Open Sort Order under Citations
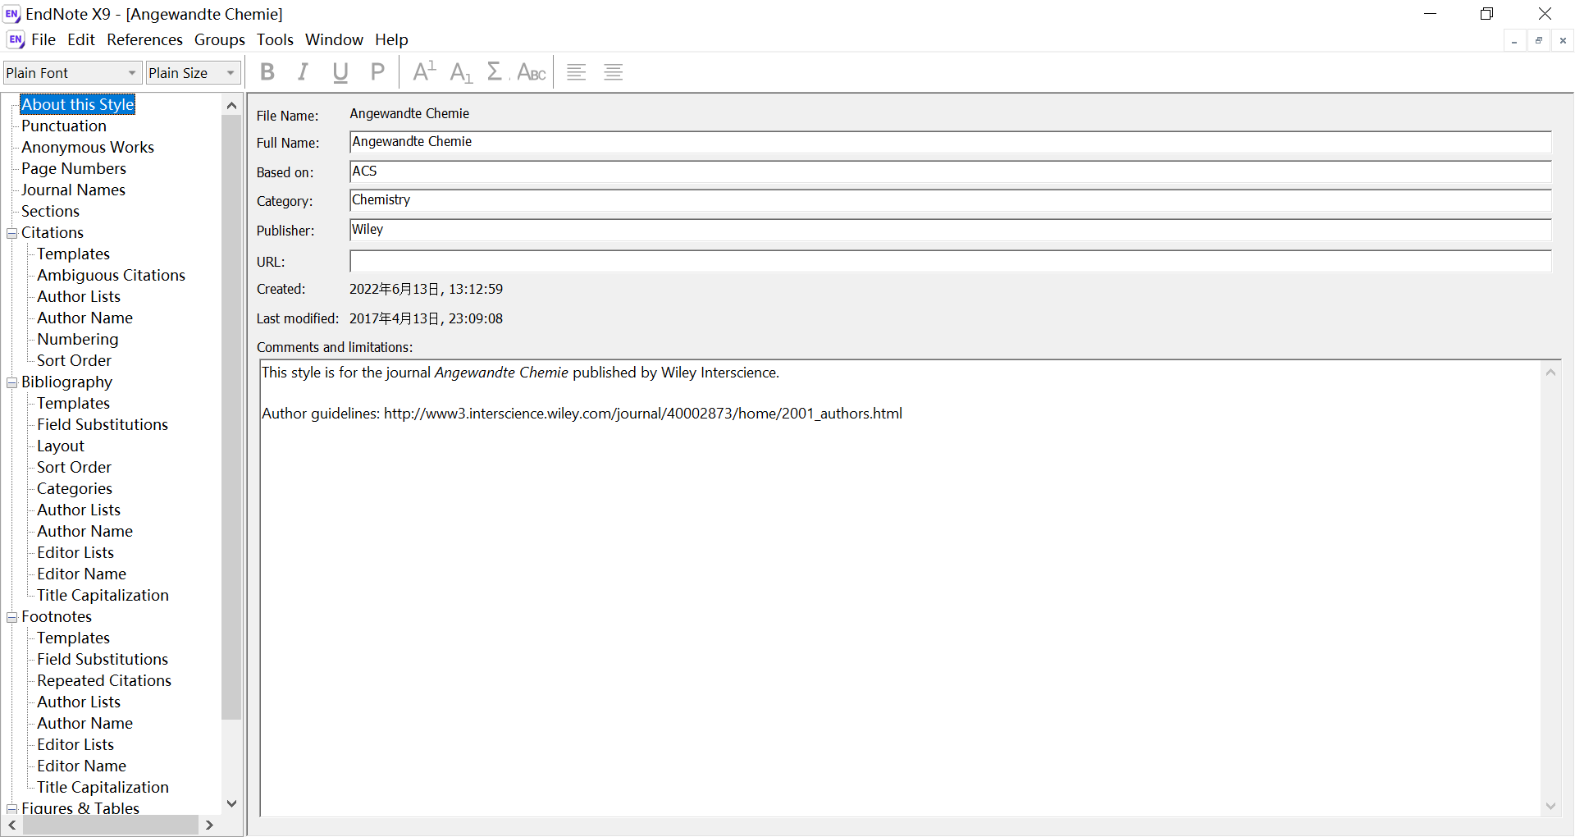This screenshot has height=837, width=1575. point(74,360)
